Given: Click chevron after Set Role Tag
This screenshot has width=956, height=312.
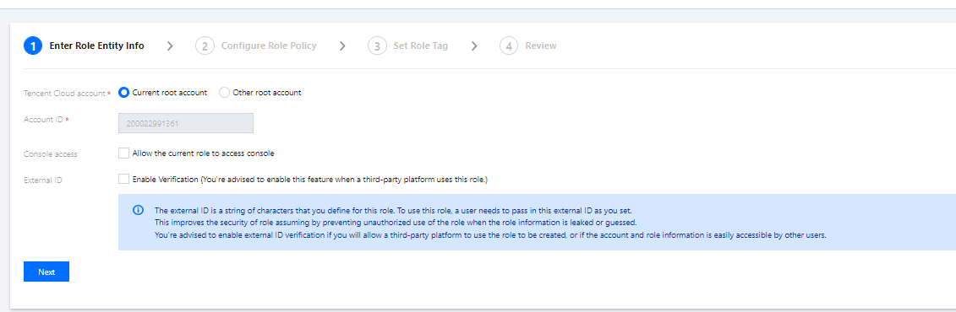Looking at the screenshot, I should (474, 46).
